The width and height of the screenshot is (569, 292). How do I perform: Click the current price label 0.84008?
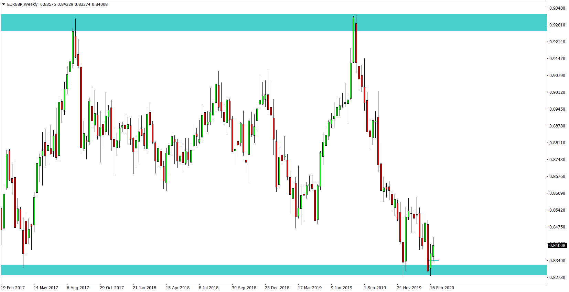(557, 245)
